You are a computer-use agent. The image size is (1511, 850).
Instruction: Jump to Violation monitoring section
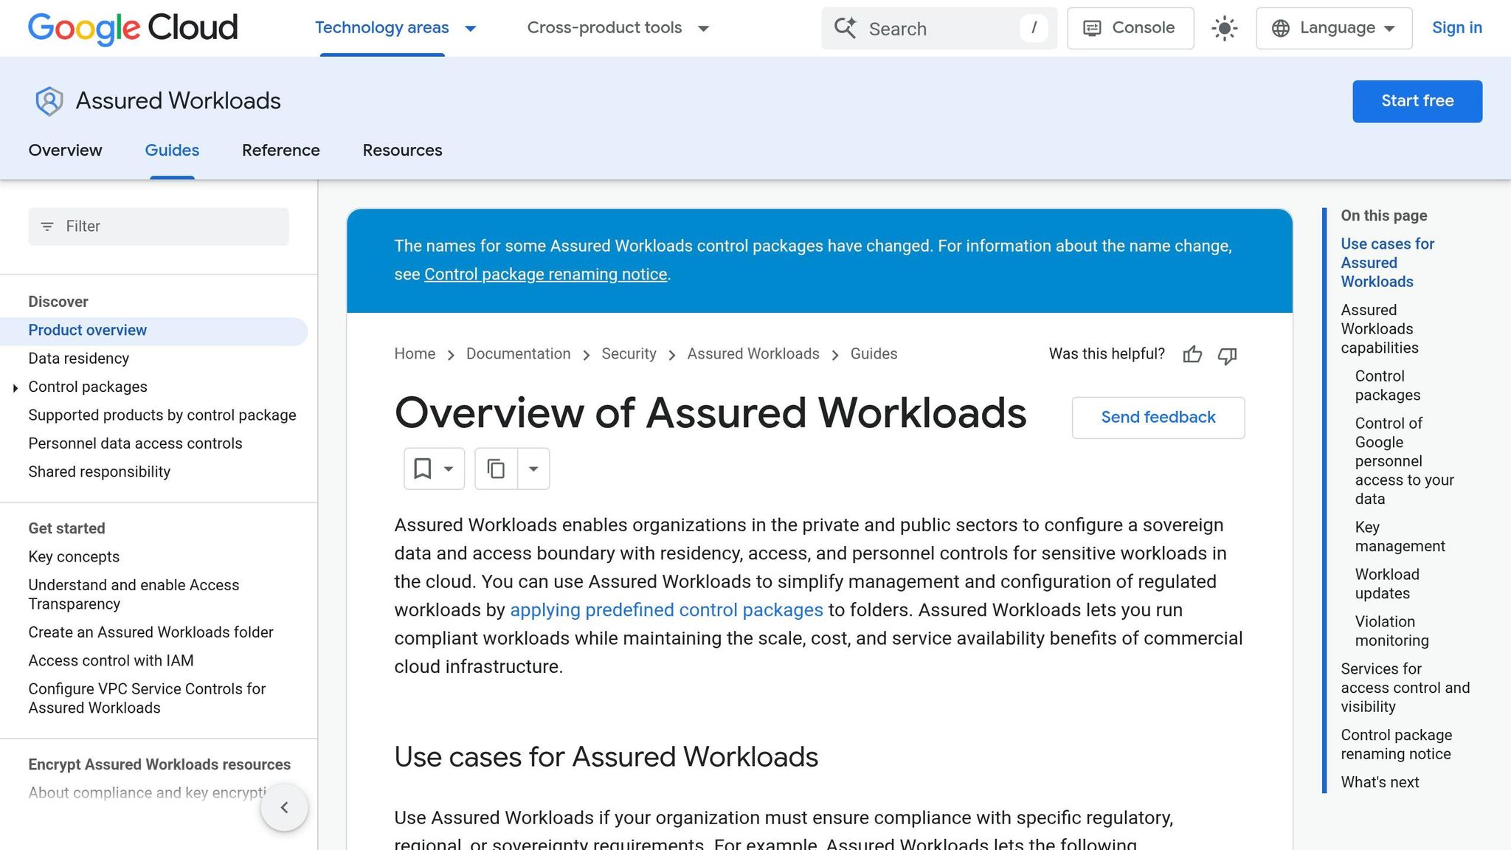[x=1391, y=632]
